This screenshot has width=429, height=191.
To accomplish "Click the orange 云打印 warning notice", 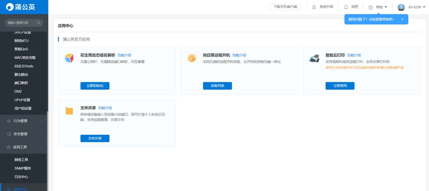I will (x=365, y=68).
